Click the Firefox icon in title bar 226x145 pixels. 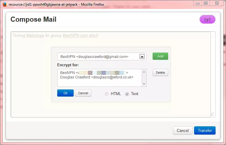click(5, 4)
